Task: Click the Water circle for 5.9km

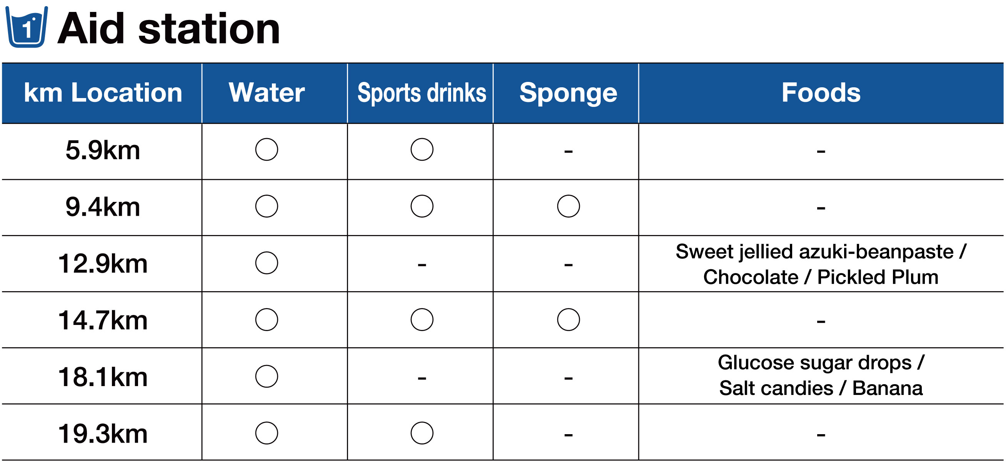Action: pyautogui.click(x=266, y=150)
